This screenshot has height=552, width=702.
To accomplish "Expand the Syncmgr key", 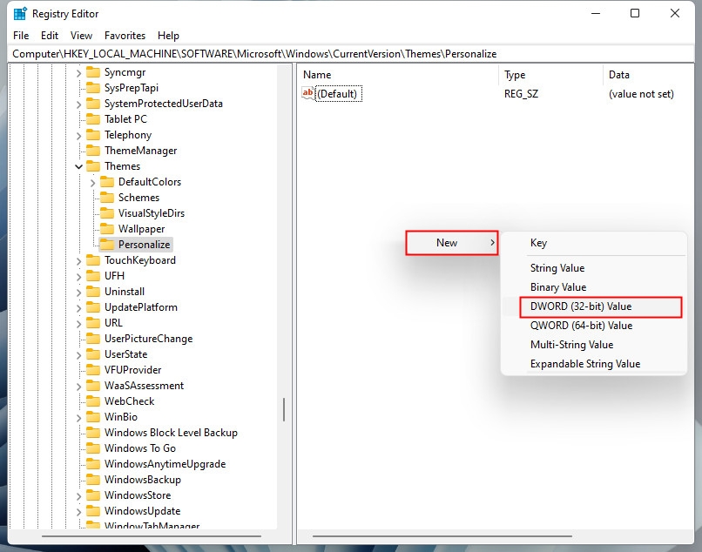I will tap(78, 72).
